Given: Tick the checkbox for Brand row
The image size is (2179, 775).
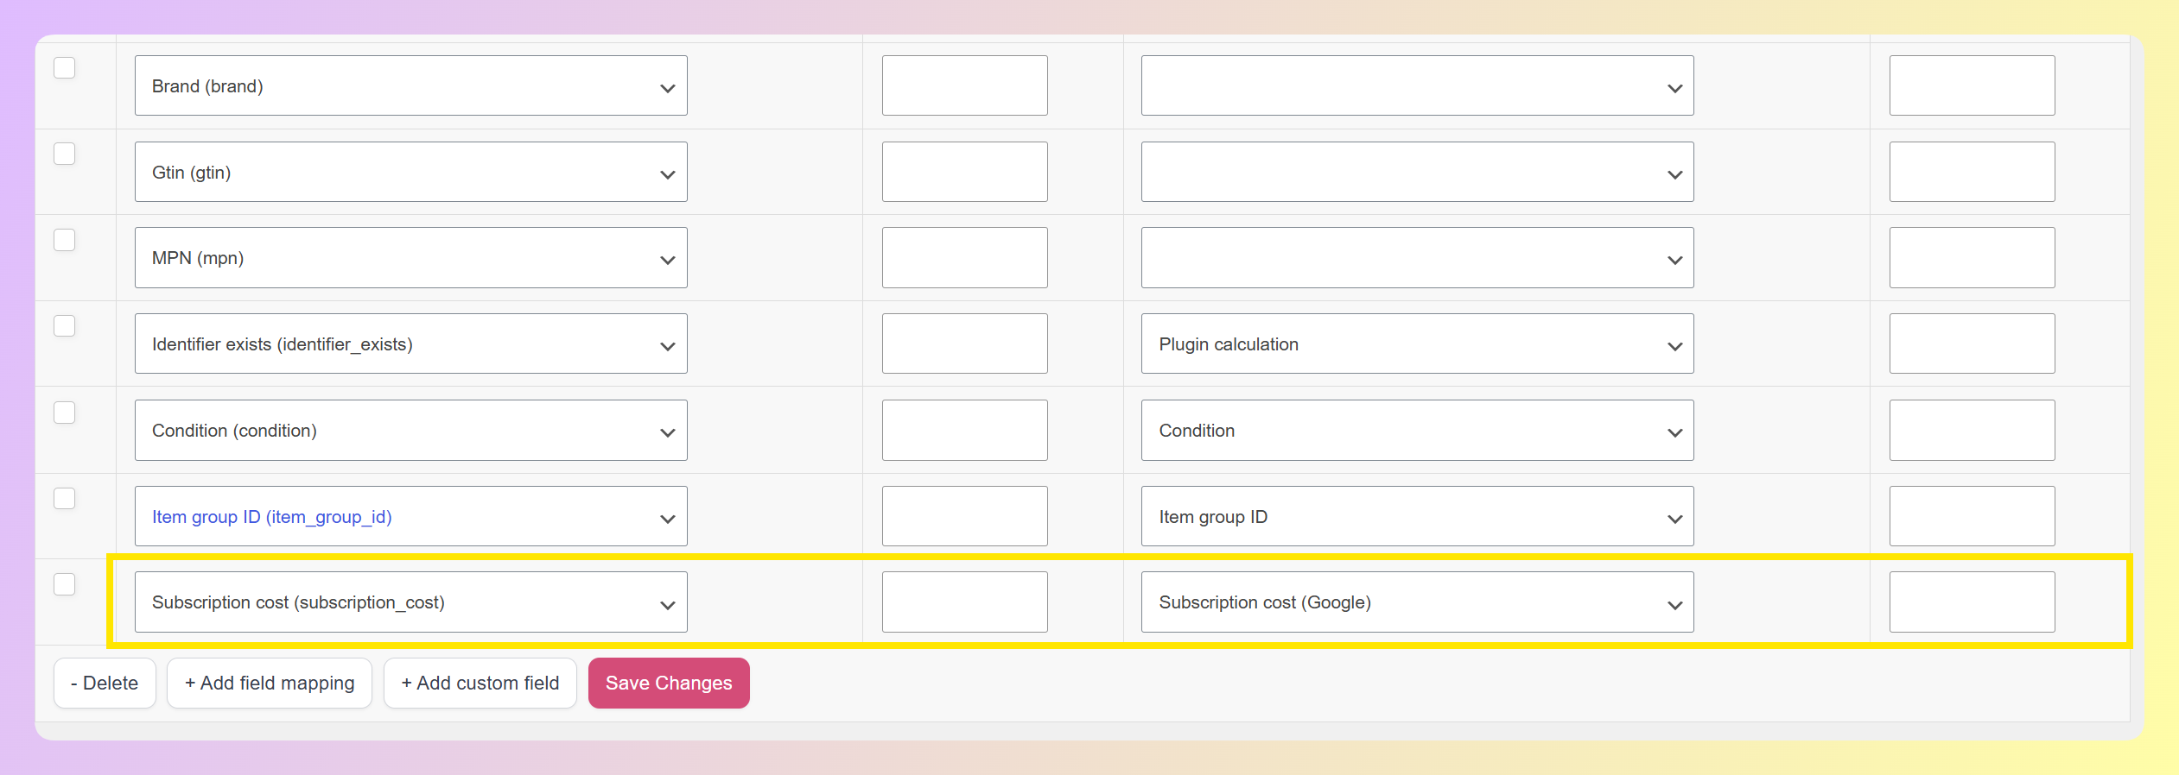Looking at the screenshot, I should click(65, 67).
